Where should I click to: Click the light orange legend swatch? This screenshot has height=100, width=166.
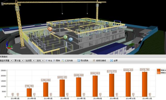coord(159,73)
